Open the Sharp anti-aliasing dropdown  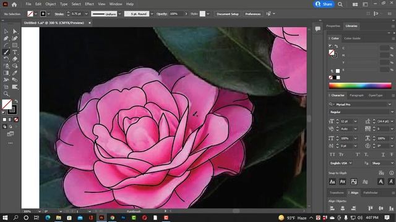[382, 163]
